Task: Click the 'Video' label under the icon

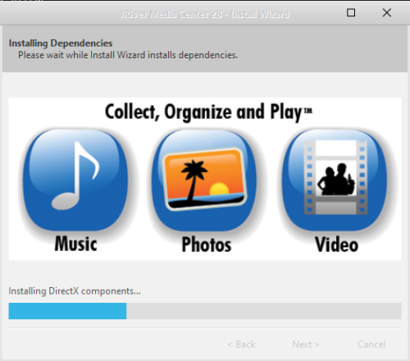Action: pos(336,244)
